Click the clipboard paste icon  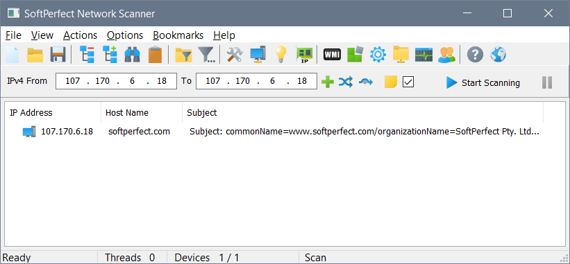(156, 55)
